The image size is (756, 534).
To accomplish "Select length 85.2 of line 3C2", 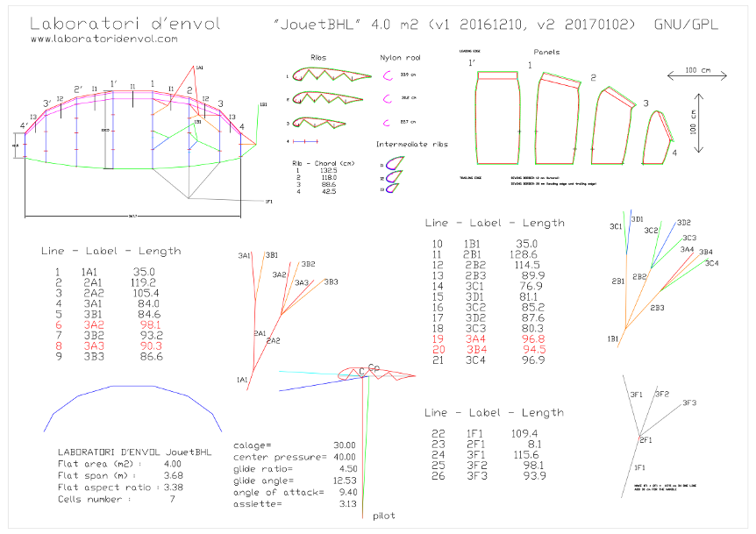I will point(533,308).
